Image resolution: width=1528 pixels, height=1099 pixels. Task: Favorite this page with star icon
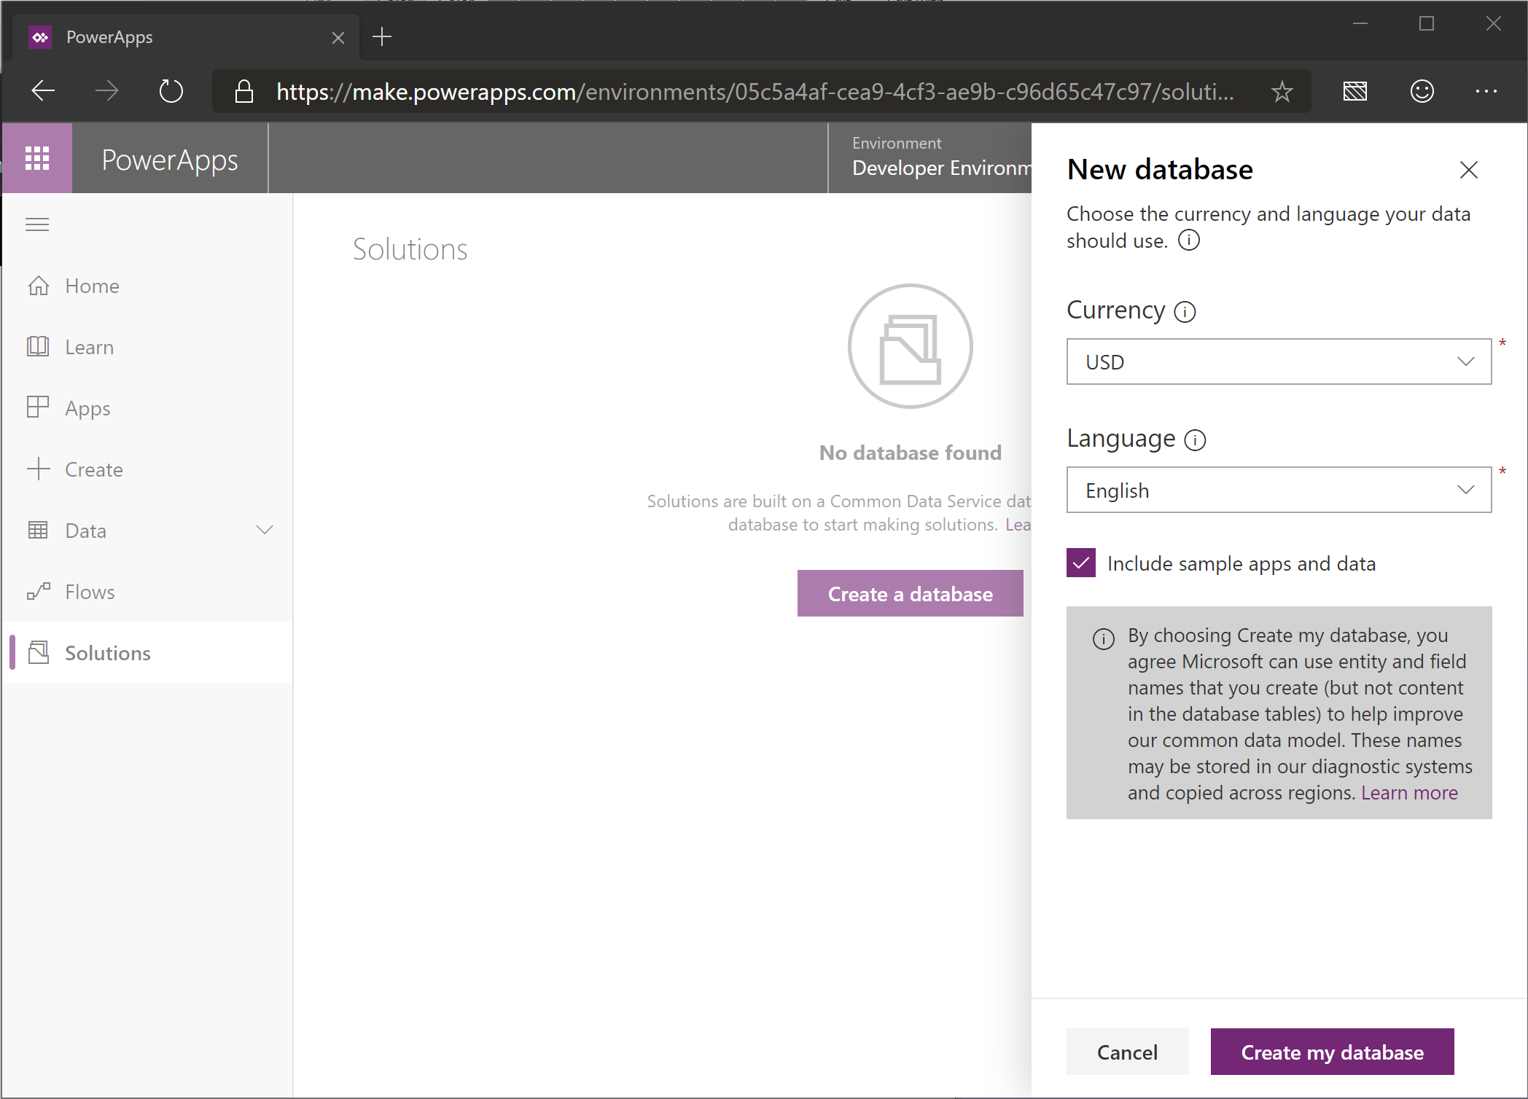click(1282, 92)
